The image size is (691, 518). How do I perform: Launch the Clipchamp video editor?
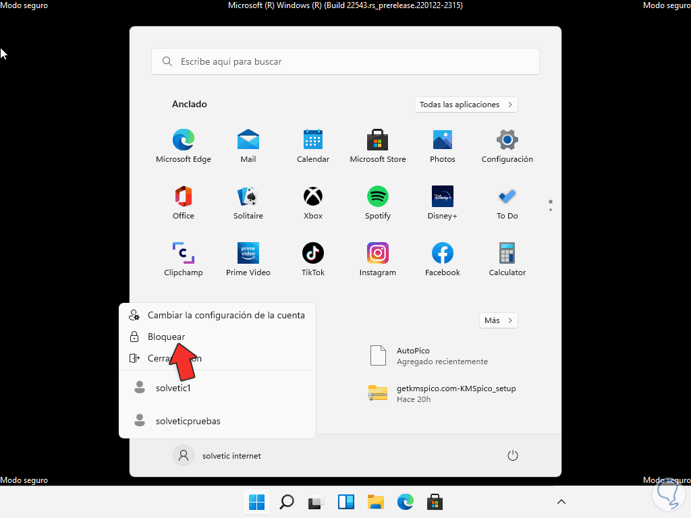pyautogui.click(x=184, y=260)
